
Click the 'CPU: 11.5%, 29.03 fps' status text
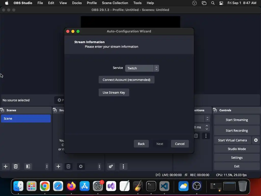coord(231,175)
